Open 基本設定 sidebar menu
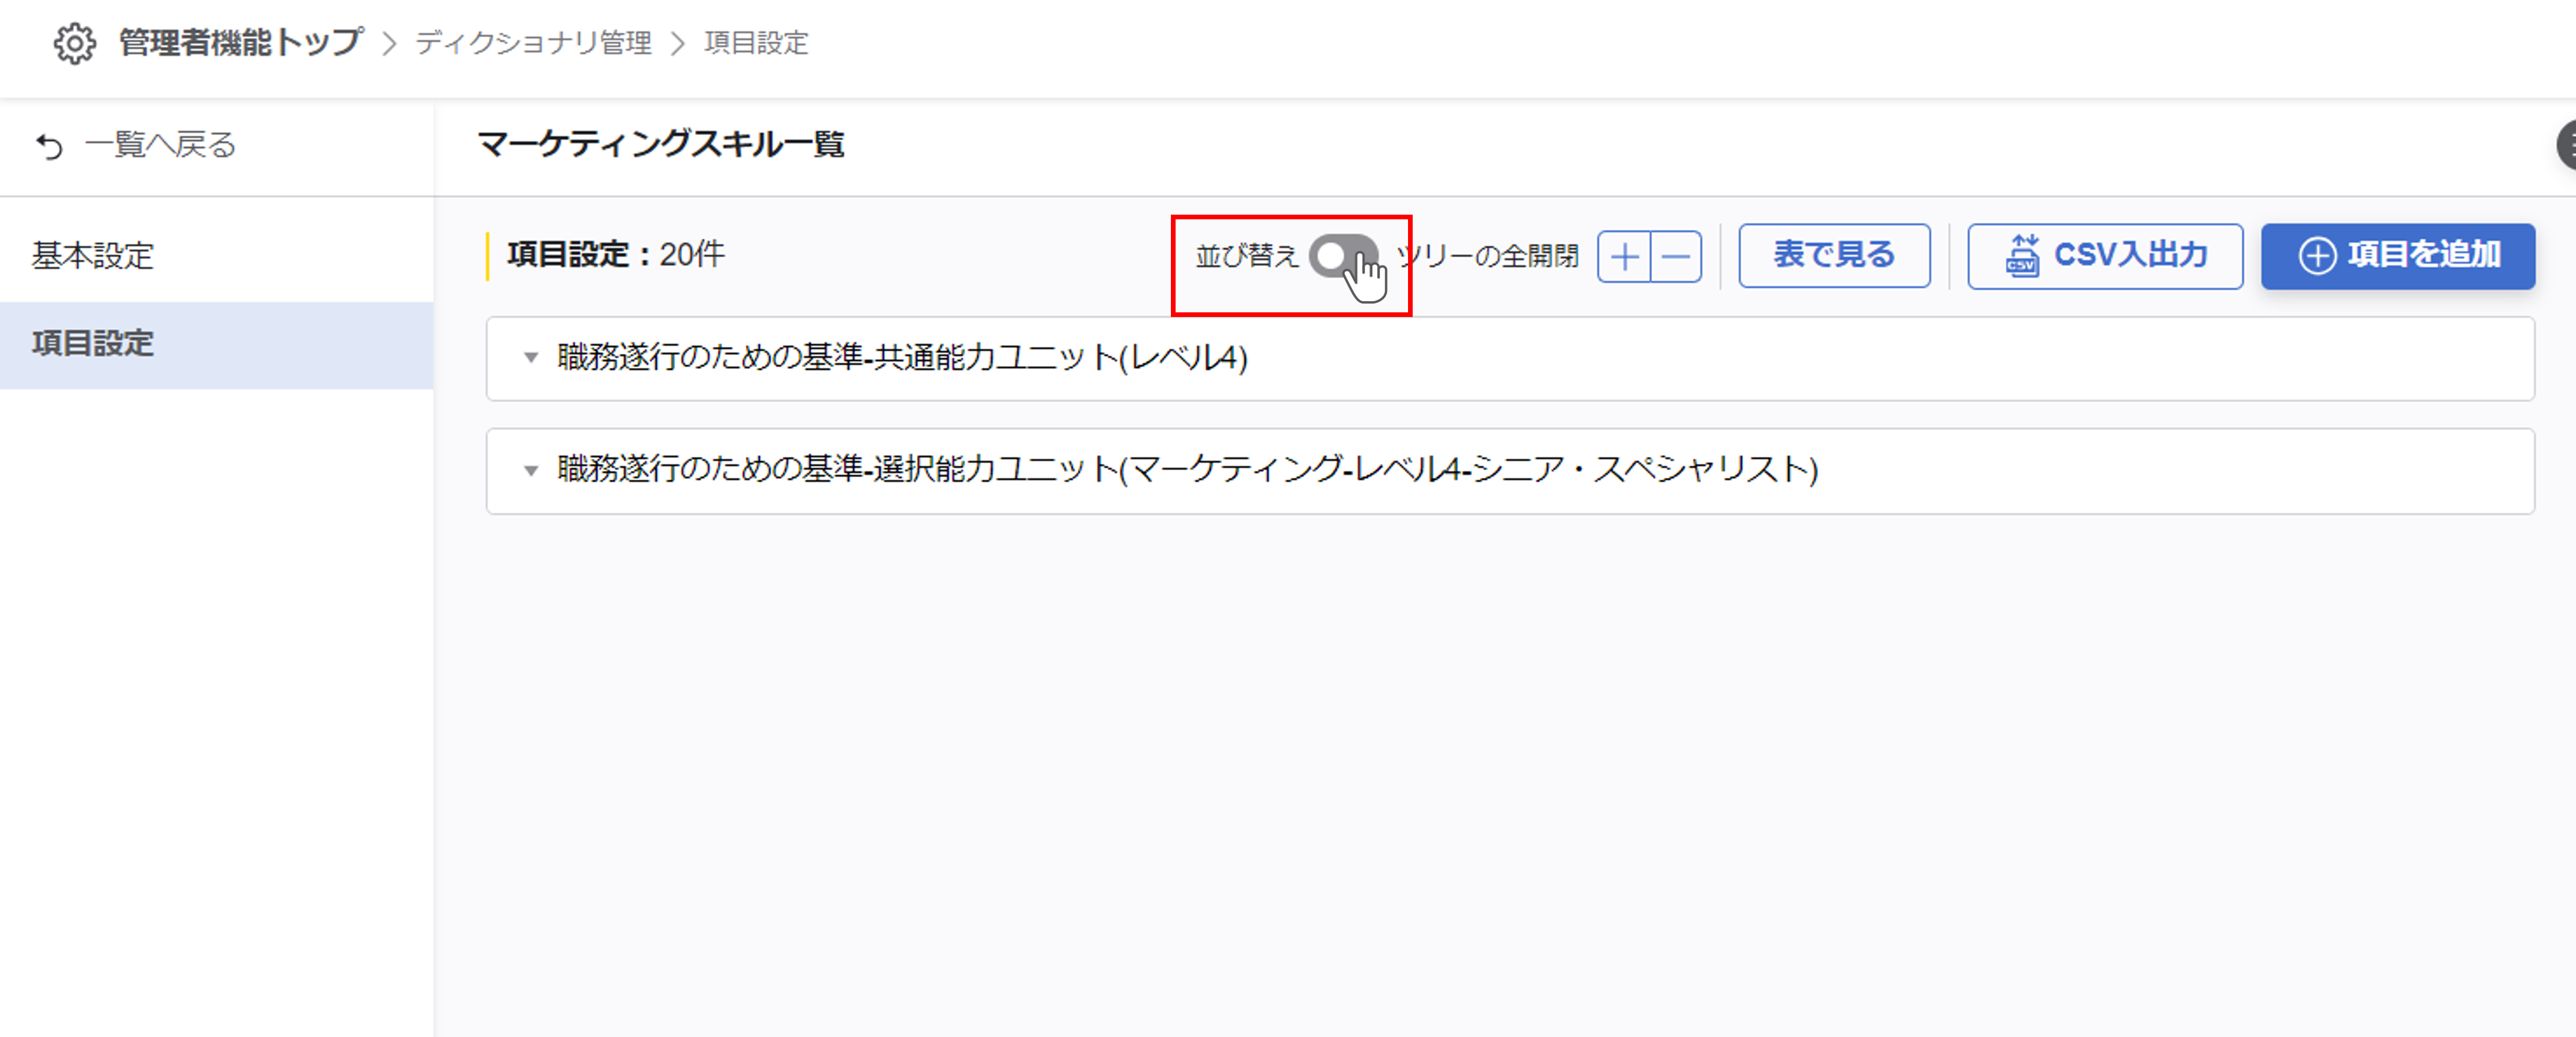 92,256
